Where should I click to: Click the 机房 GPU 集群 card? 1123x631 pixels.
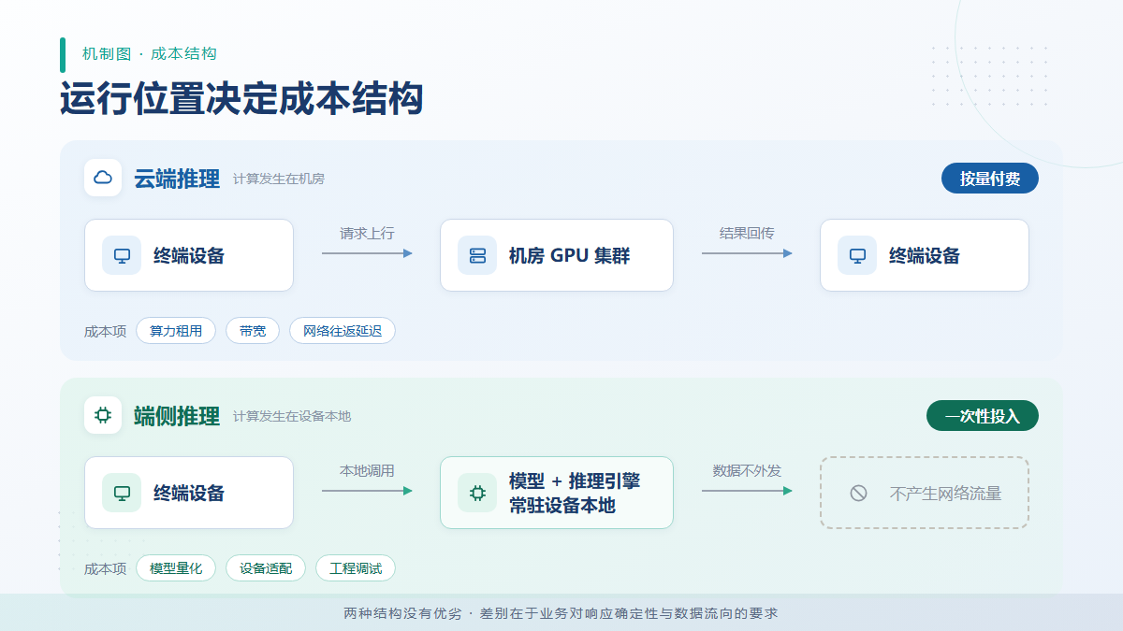[557, 255]
